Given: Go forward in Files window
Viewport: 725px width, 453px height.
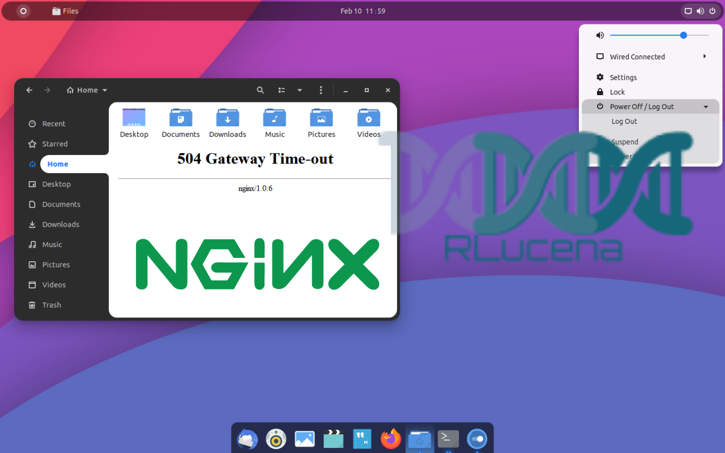Looking at the screenshot, I should [x=48, y=90].
